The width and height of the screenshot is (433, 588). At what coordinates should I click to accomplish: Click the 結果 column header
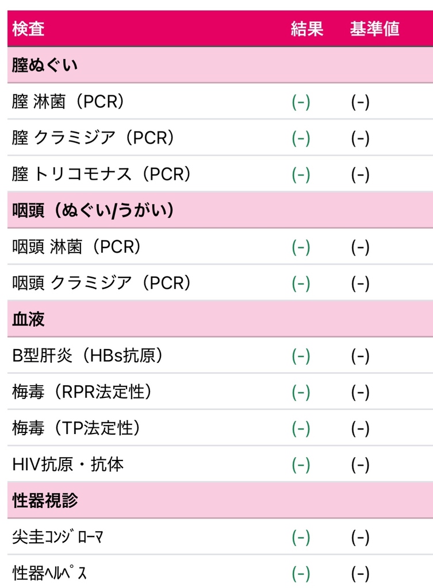[307, 29]
